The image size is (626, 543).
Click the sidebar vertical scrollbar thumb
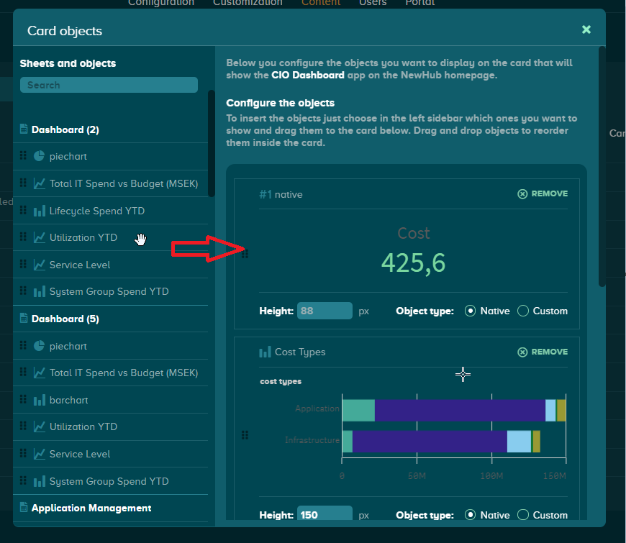pos(212,144)
